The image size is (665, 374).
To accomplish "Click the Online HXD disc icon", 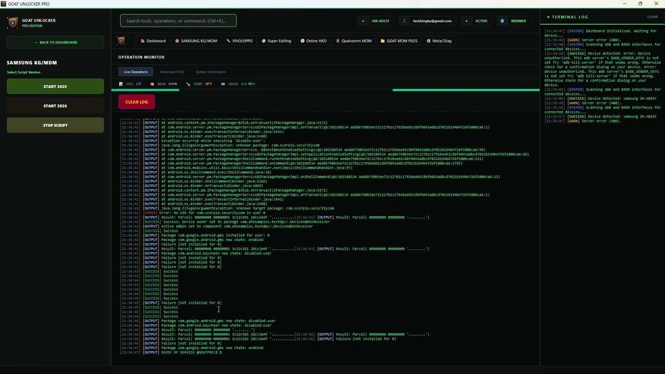I will coord(302,41).
